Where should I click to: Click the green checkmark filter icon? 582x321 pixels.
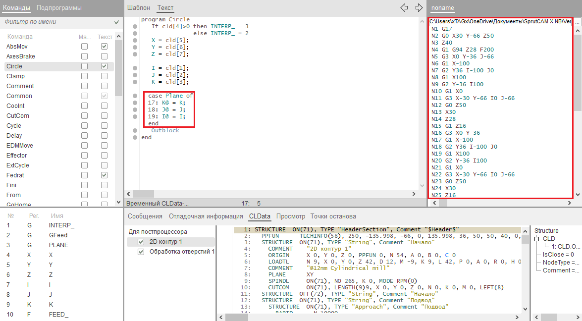[x=116, y=22]
